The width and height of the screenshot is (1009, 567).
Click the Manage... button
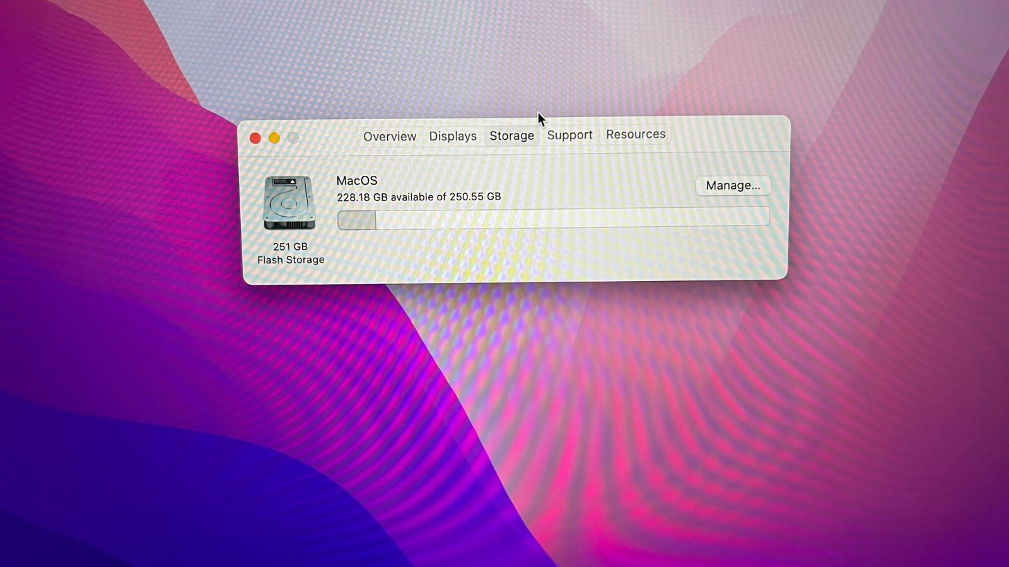pyautogui.click(x=733, y=185)
